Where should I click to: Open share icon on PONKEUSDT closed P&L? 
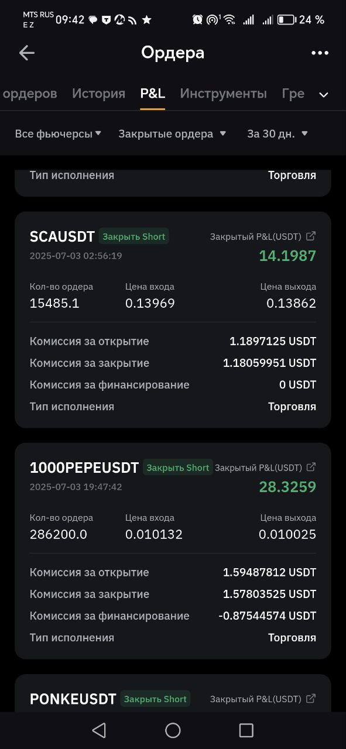311,699
